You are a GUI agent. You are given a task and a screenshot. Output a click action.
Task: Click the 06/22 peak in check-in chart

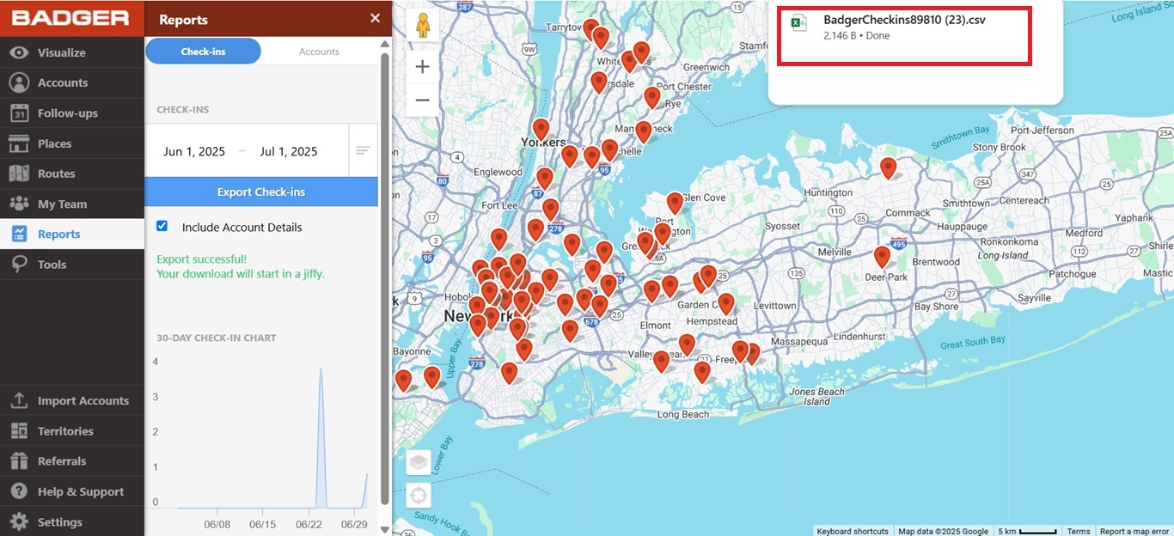[321, 370]
